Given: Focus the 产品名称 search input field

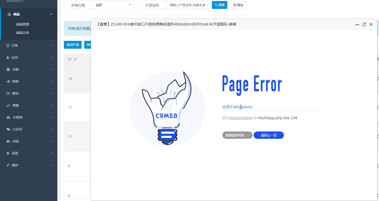Looking at the screenshot, I should pos(187,5).
